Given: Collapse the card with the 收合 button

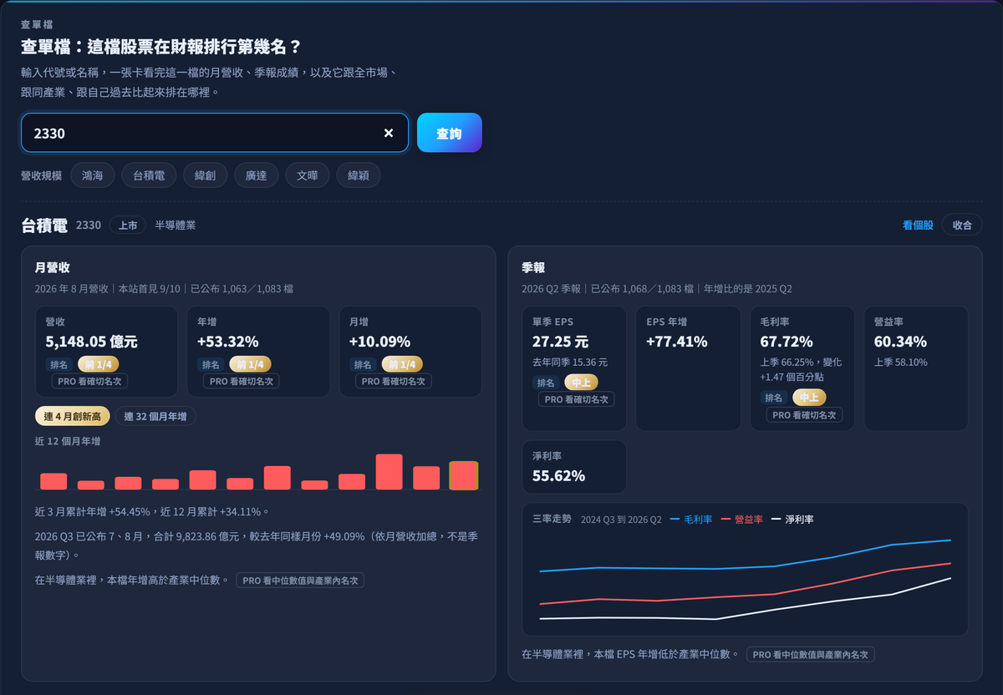Looking at the screenshot, I should tap(962, 226).
